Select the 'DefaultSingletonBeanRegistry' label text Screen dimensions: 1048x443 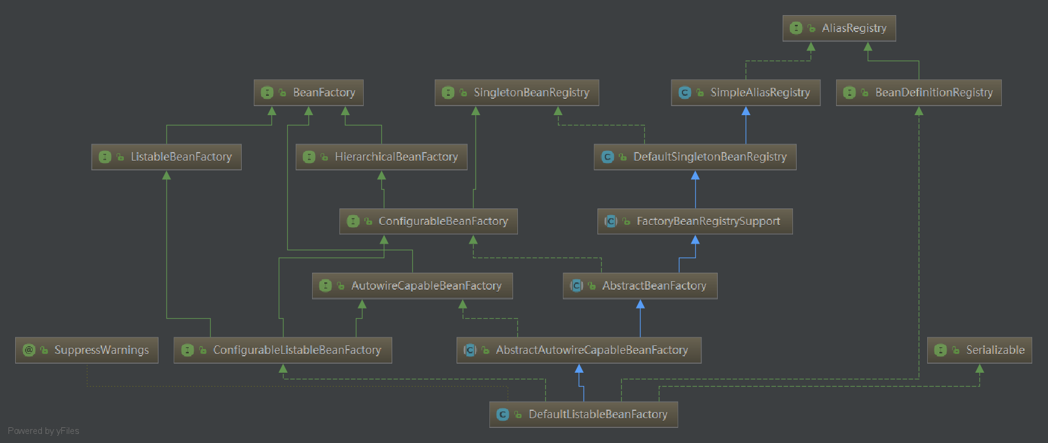[710, 156]
